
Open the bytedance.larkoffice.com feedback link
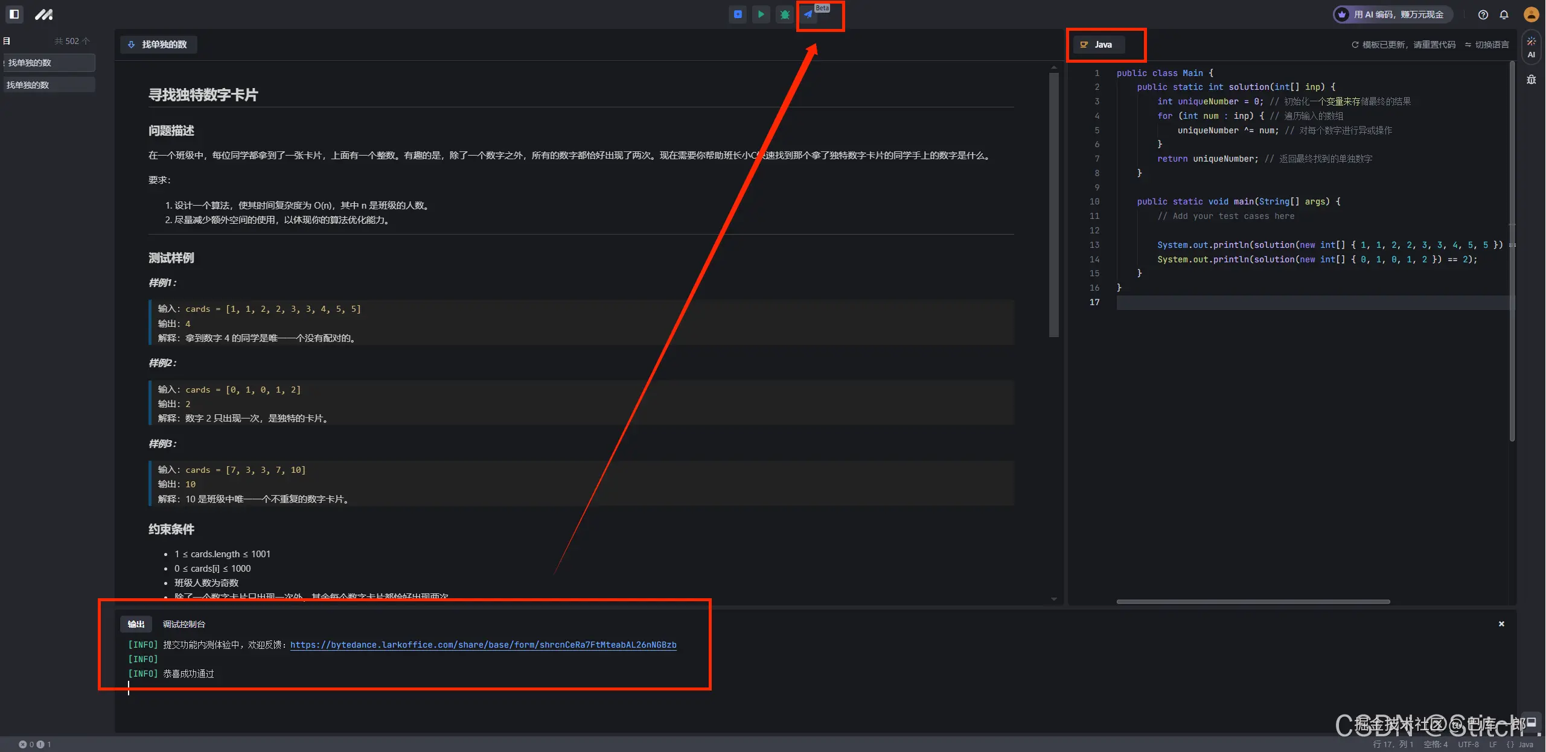point(483,645)
